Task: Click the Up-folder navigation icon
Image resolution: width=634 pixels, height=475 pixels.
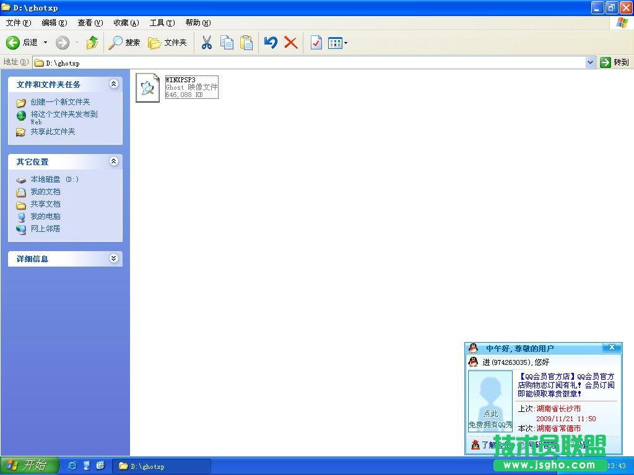Action: (92, 43)
